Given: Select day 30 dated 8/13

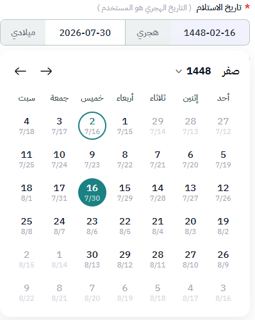Looking at the screenshot, I should coord(92,259).
